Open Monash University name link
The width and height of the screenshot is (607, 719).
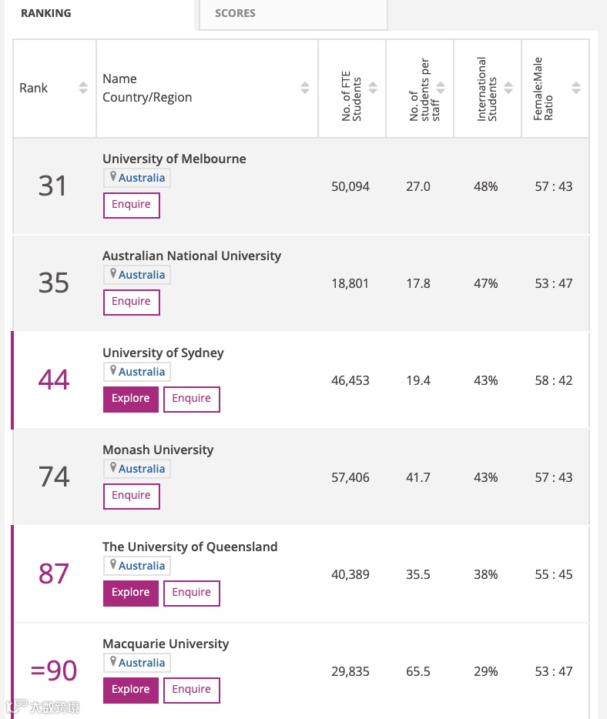coord(158,450)
